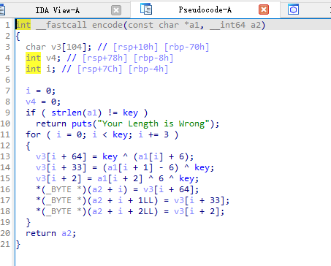Click the Pseudocode-A tab document icon
331x266 pixels.
[x=146, y=9]
